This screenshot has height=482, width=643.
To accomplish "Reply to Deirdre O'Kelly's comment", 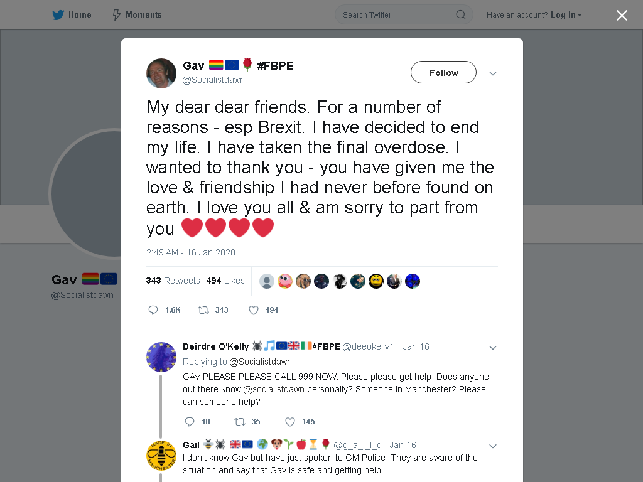I will click(190, 422).
